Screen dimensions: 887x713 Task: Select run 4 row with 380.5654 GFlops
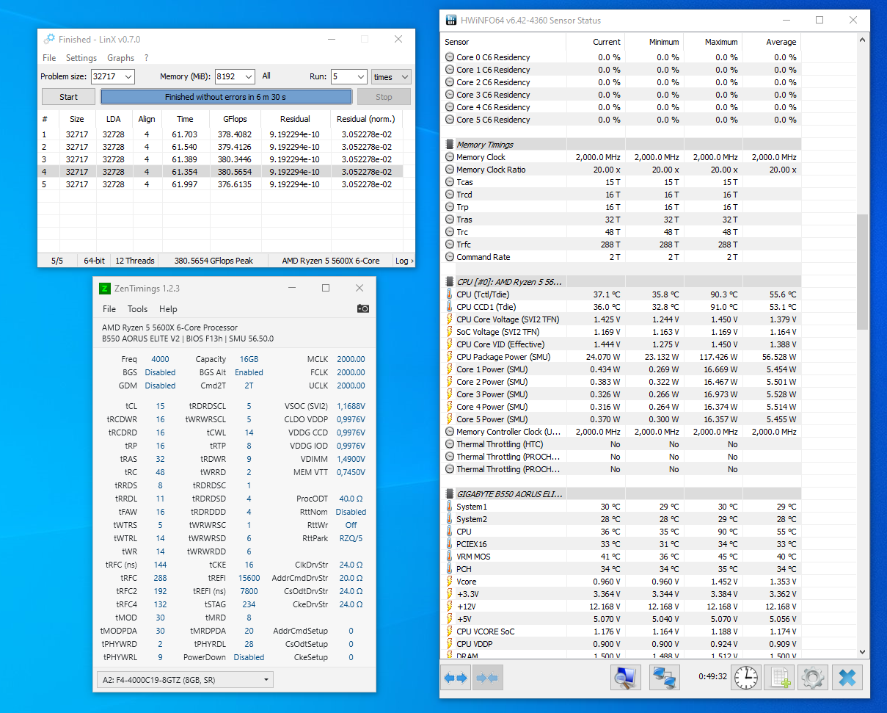point(221,172)
